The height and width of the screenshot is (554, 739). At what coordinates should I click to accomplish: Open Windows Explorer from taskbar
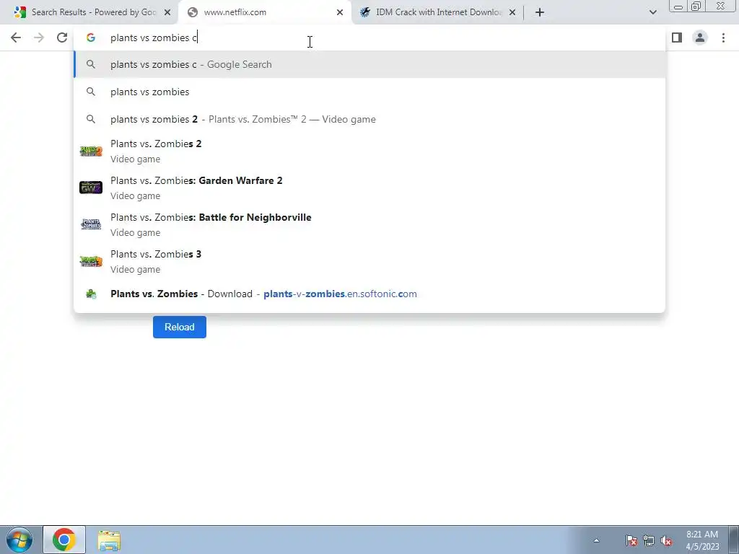[109, 540]
